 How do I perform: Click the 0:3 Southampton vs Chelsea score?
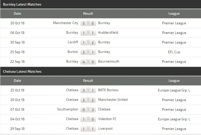[88, 109]
